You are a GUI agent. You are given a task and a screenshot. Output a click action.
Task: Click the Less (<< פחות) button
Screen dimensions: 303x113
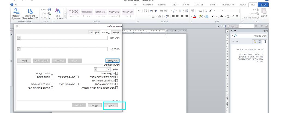112,61
